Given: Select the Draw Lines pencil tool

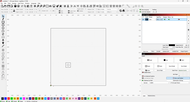Looking at the screenshot, I should pos(3,19).
